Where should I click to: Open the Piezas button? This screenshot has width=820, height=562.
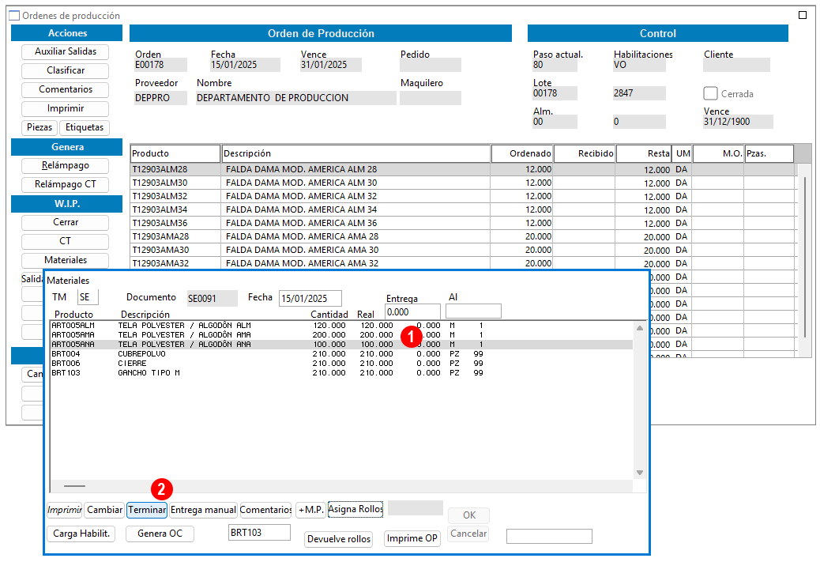(39, 128)
